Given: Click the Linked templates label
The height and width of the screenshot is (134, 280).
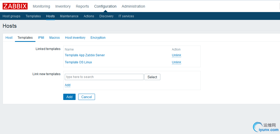Looking at the screenshot, I should [x=48, y=49].
